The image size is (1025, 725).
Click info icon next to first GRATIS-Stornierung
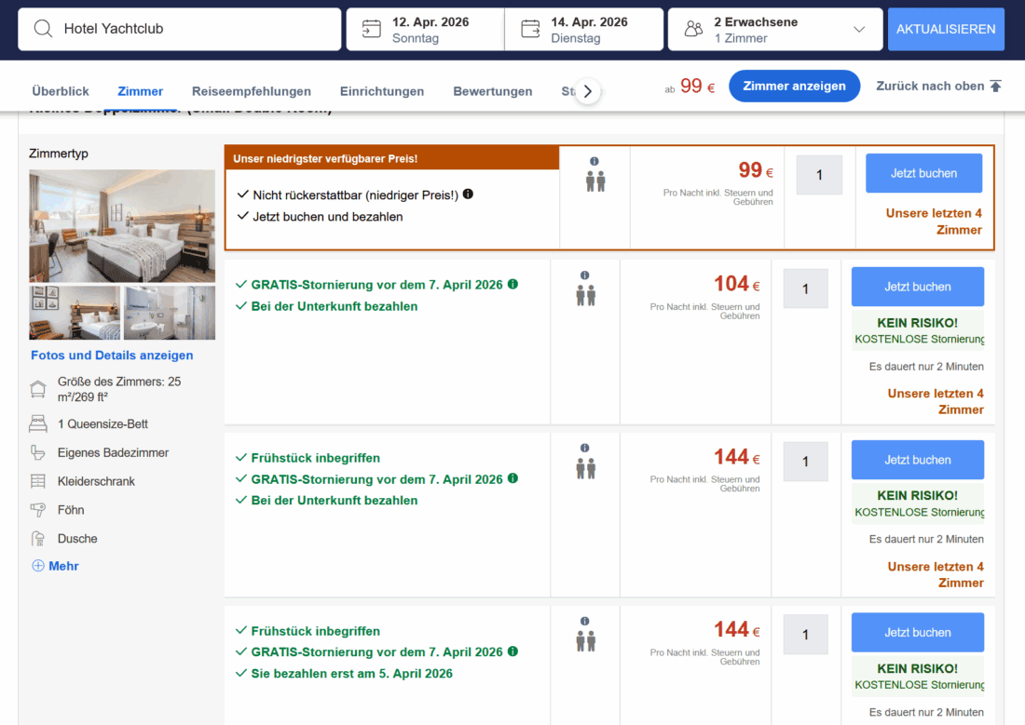click(x=512, y=285)
